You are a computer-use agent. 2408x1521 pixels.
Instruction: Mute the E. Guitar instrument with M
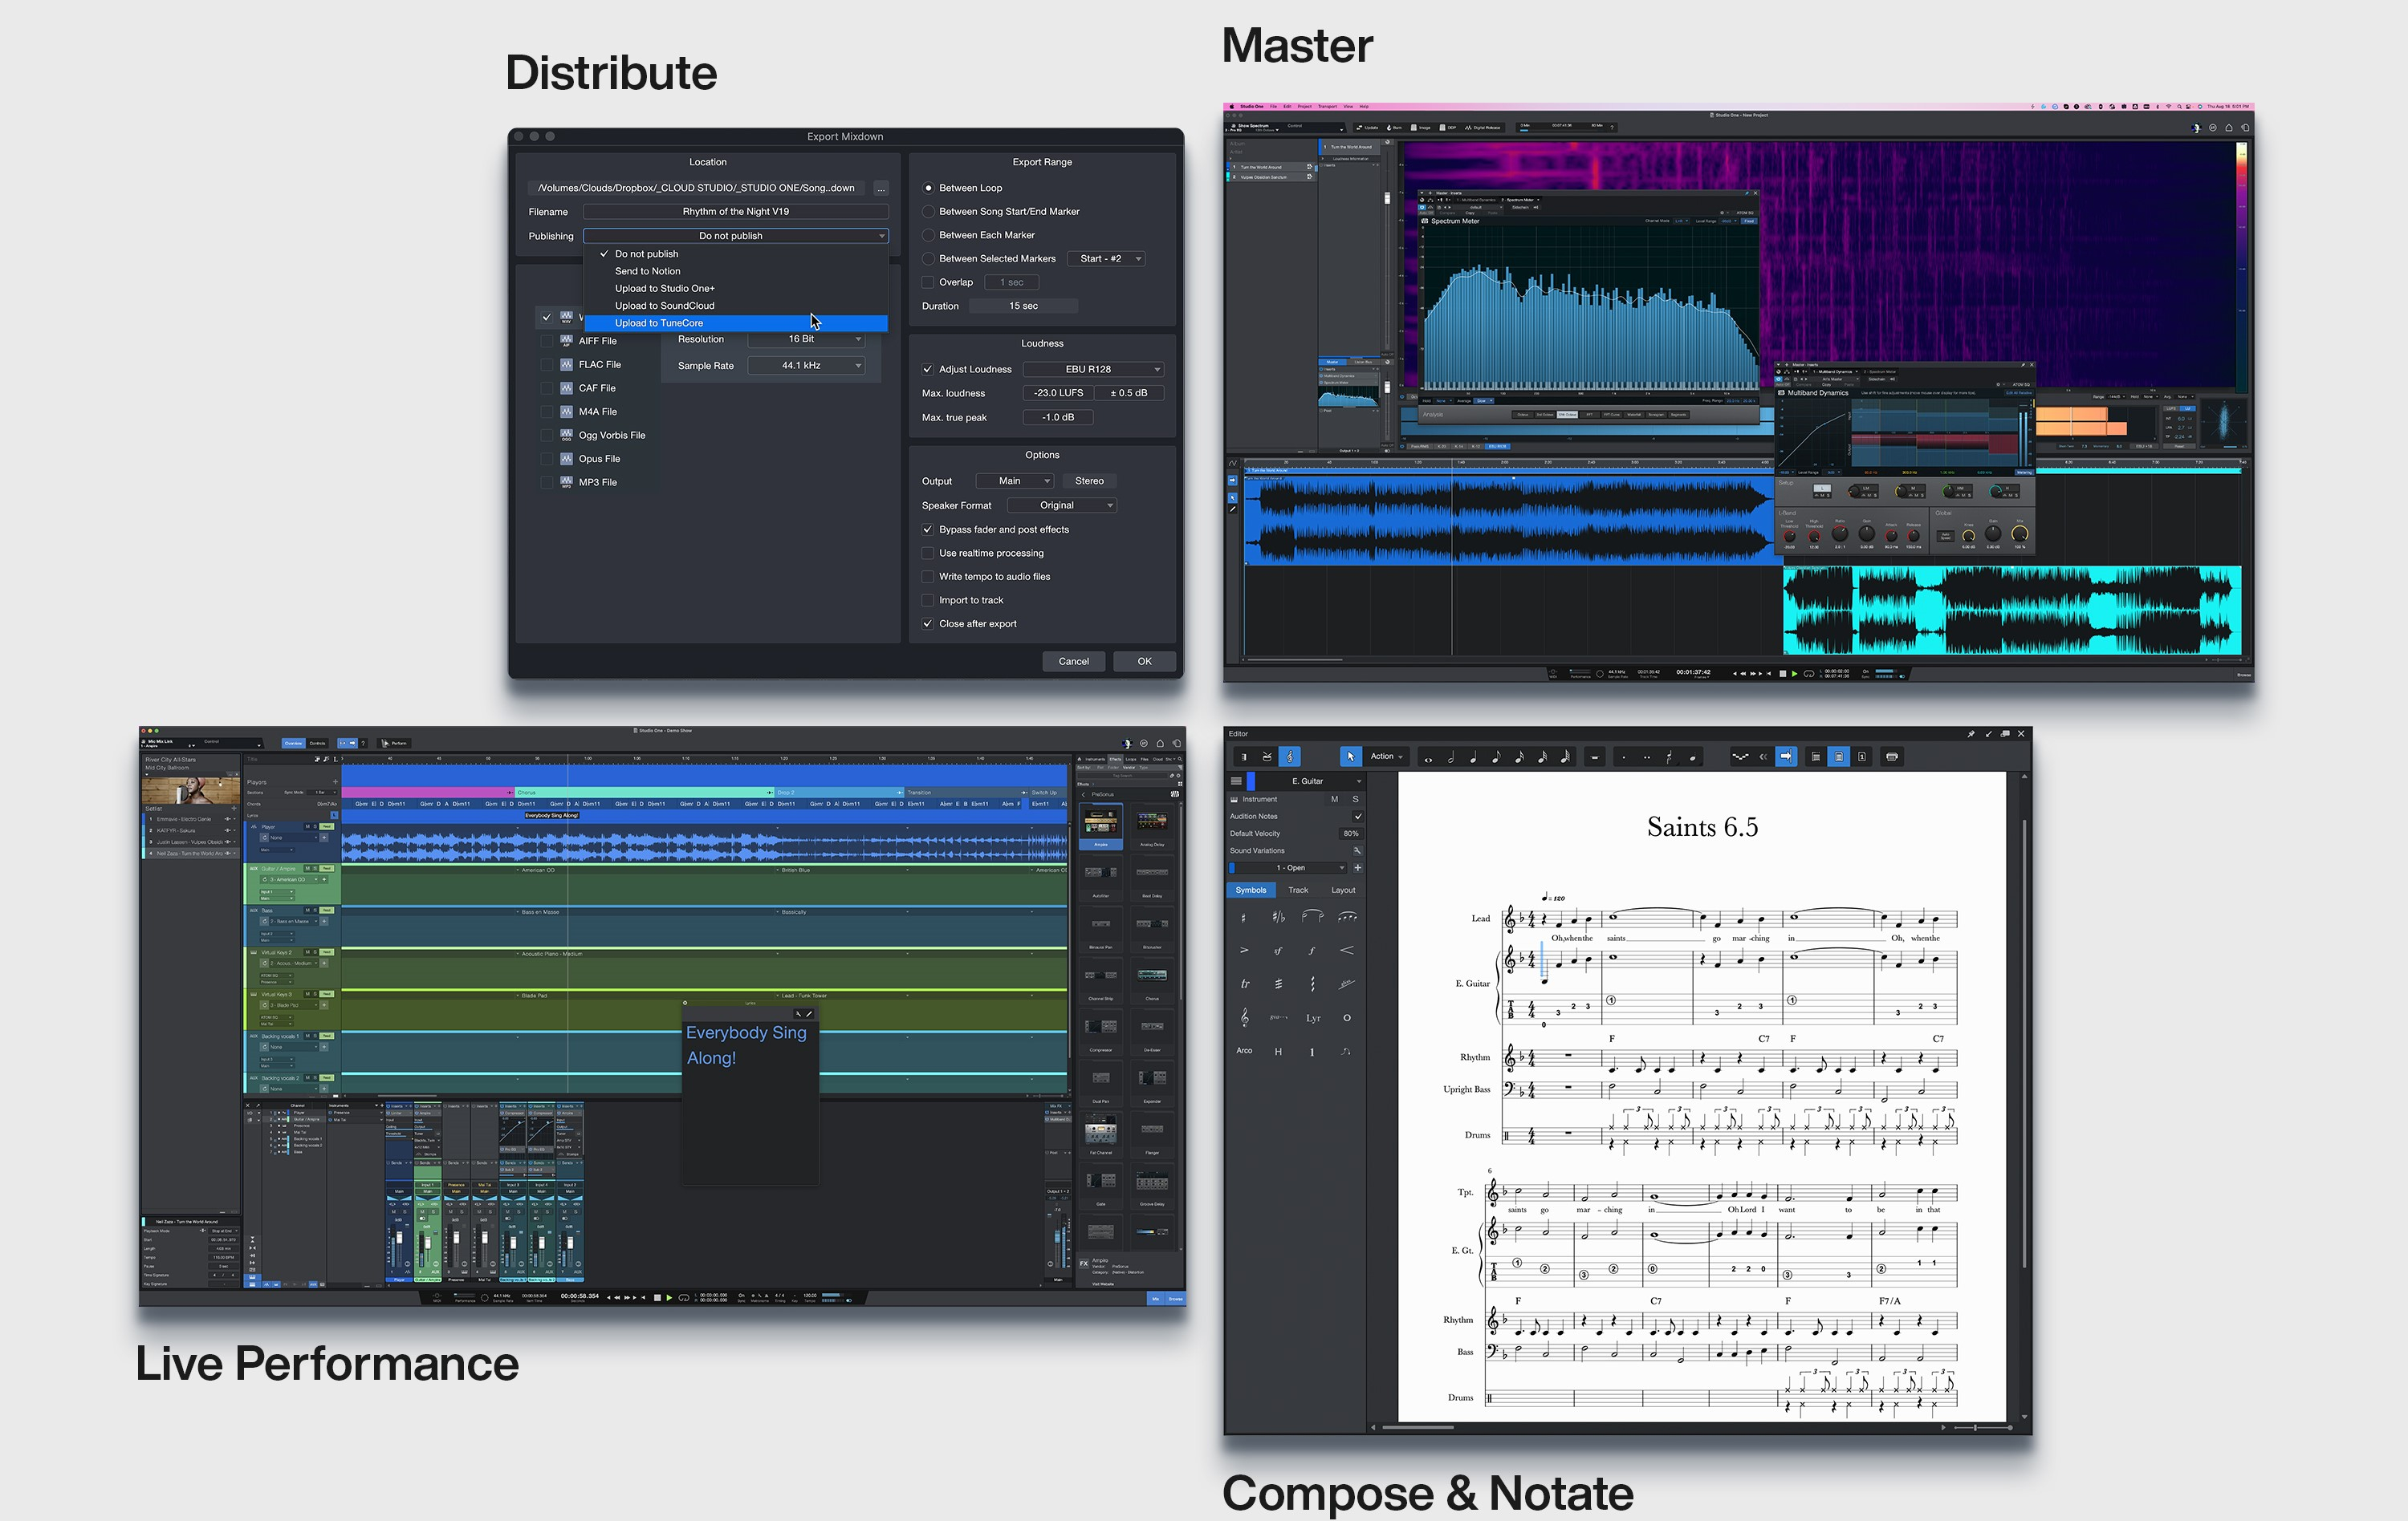tap(1334, 800)
